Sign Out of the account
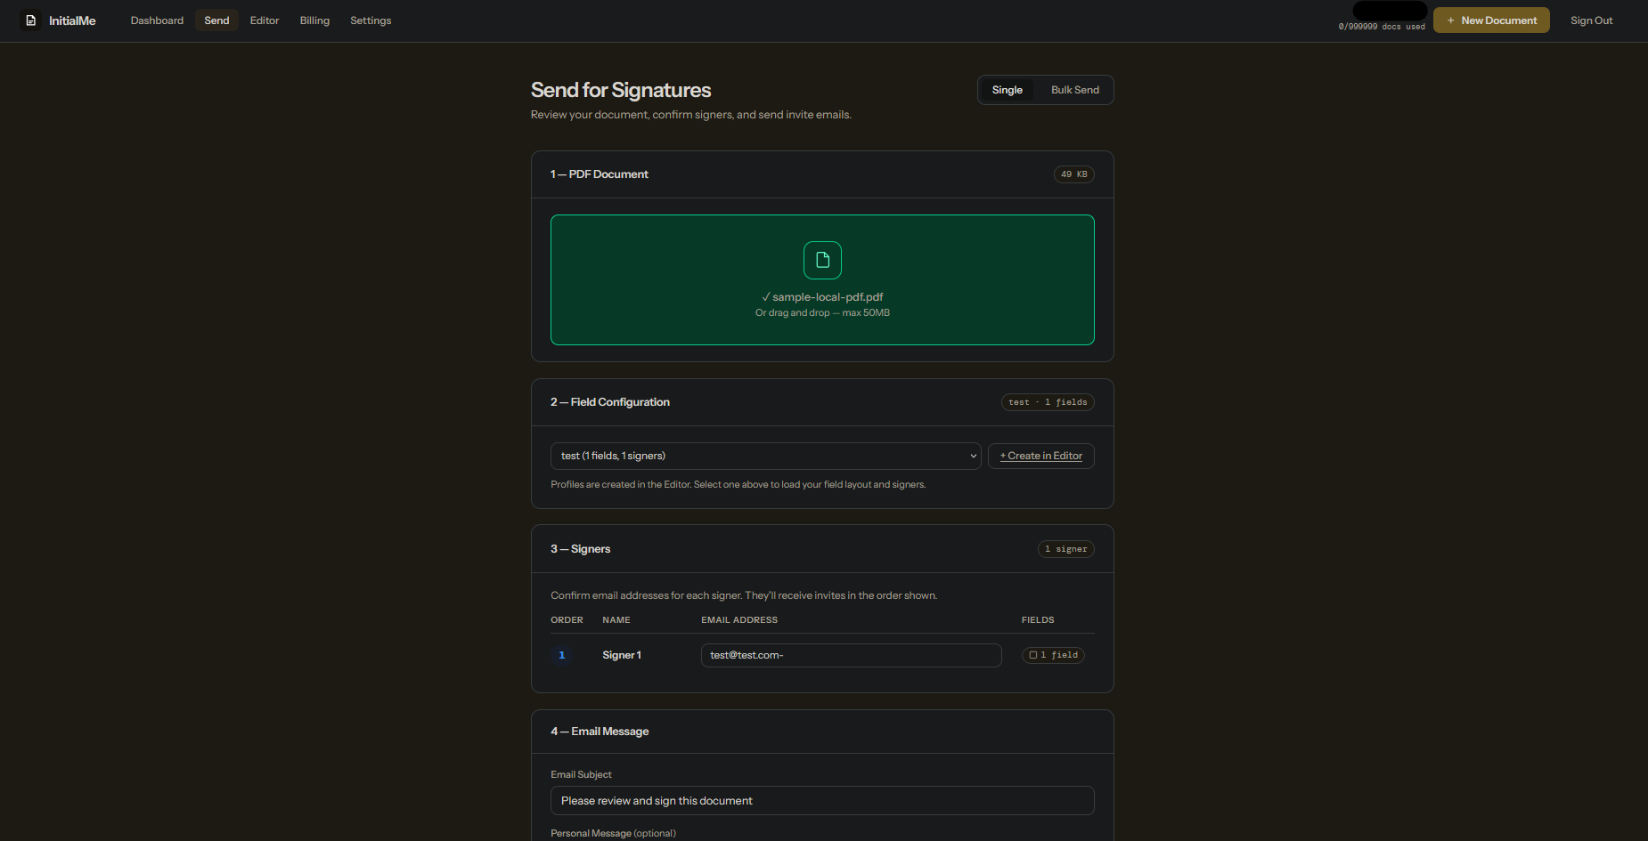 coord(1591,20)
